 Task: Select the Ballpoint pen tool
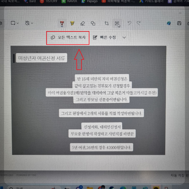pyautogui.click(x=62, y=24)
